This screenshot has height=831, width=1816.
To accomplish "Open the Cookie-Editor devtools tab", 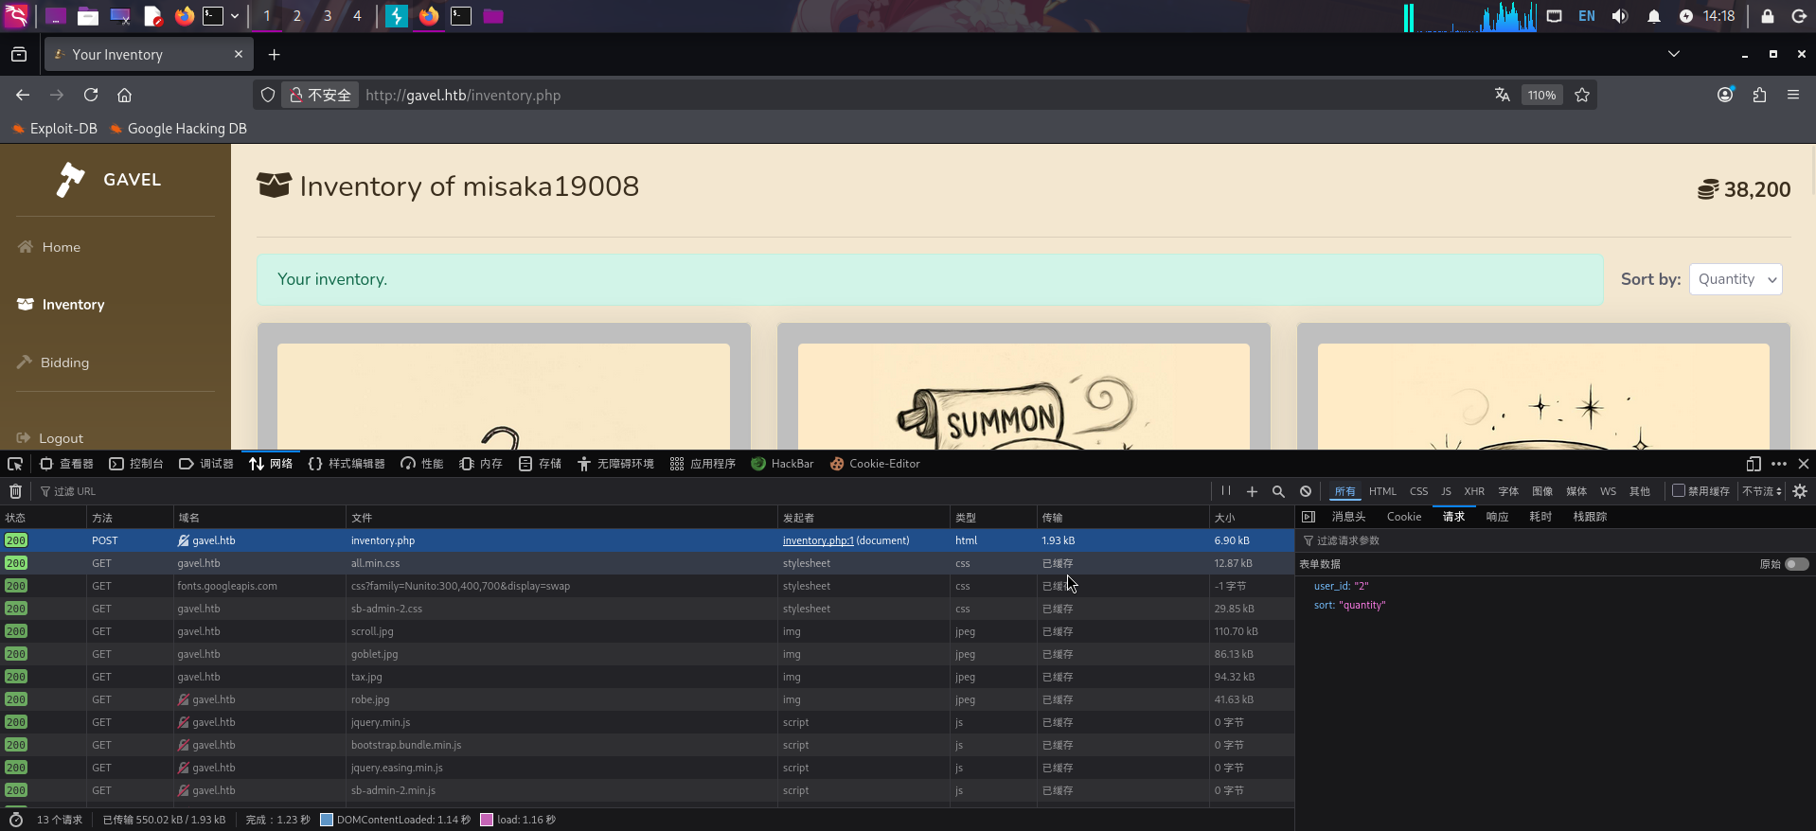I will pos(875,464).
